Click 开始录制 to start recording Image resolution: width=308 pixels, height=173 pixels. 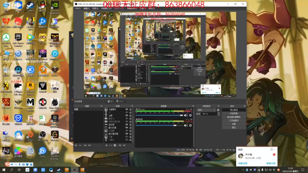click(234, 113)
